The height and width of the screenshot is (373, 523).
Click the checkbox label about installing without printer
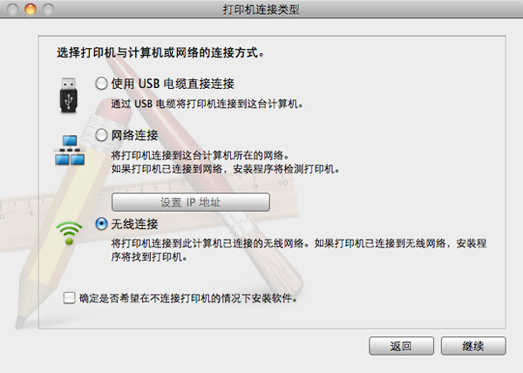point(188,298)
